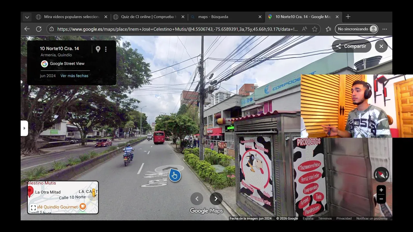
Task: Expand the collapsed side panel arrow
Action: (x=24, y=128)
